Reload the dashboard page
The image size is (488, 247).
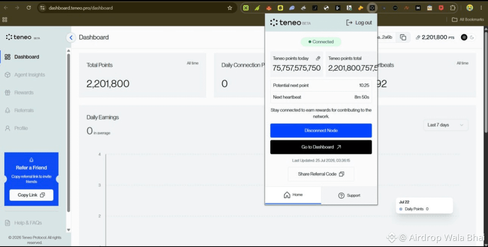[29, 8]
